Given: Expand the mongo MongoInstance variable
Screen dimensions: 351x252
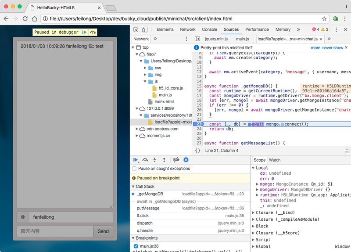Looking at the screenshot, I should coord(257,184).
